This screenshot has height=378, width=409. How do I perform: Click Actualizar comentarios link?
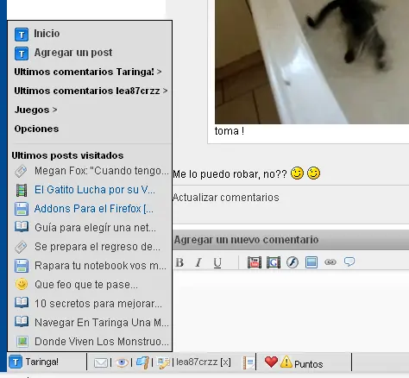click(226, 198)
